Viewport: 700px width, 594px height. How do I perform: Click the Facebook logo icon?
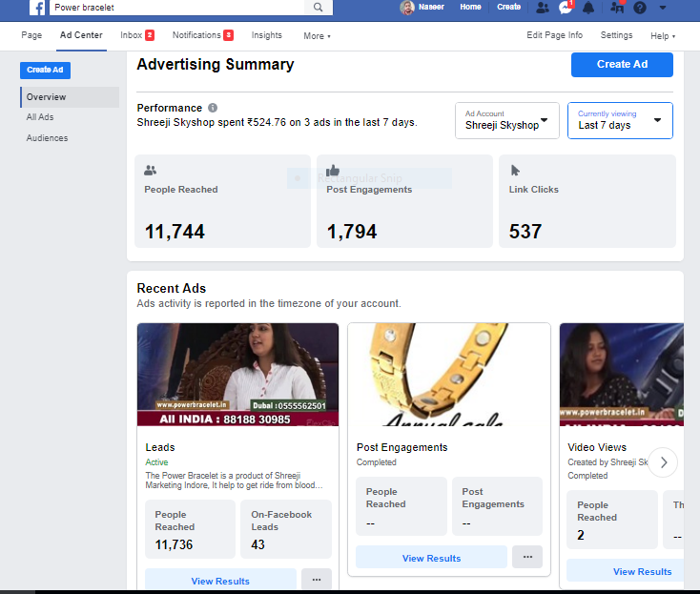click(x=37, y=8)
